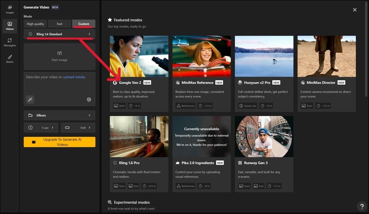Select the Kling 1.6 Pro thumbnail
Image resolution: width=369 pixels, height=214 pixels.
pos(139,136)
